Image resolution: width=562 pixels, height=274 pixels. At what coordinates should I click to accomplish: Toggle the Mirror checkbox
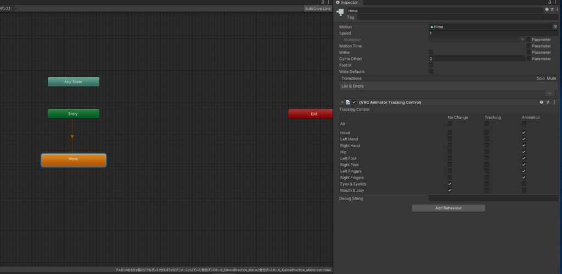click(431, 52)
